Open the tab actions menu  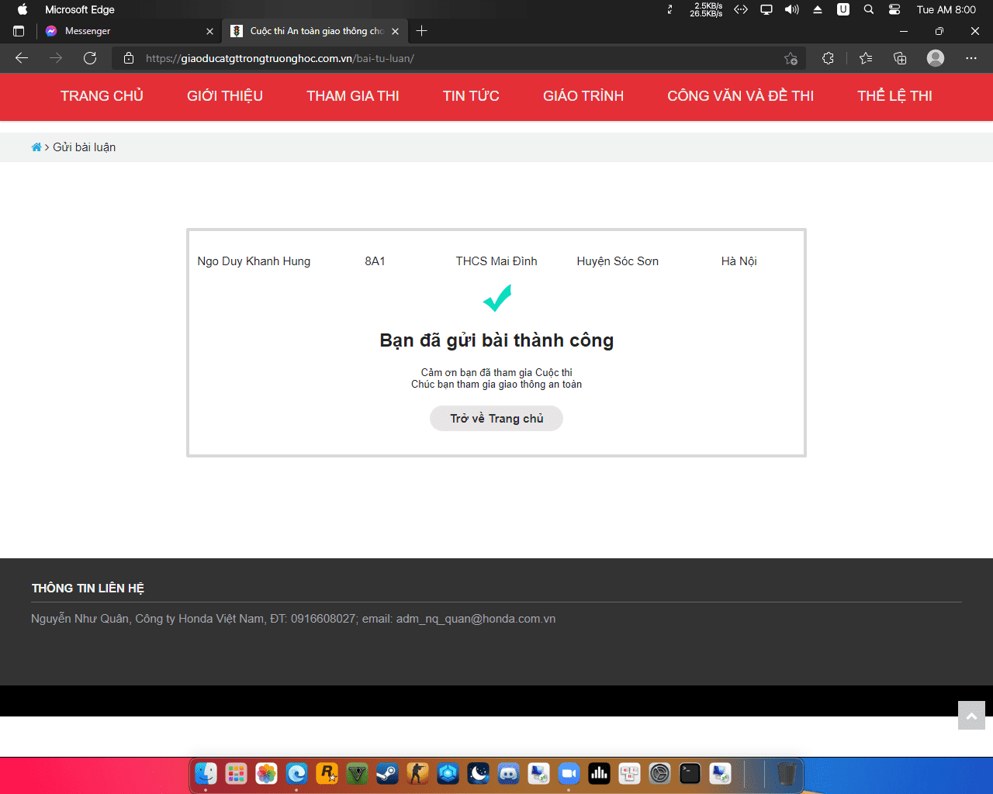coord(19,31)
